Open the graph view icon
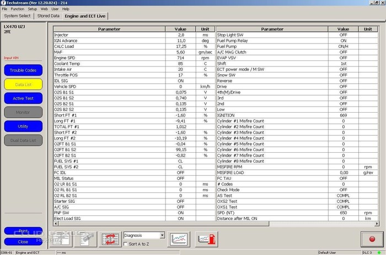 click(178, 239)
